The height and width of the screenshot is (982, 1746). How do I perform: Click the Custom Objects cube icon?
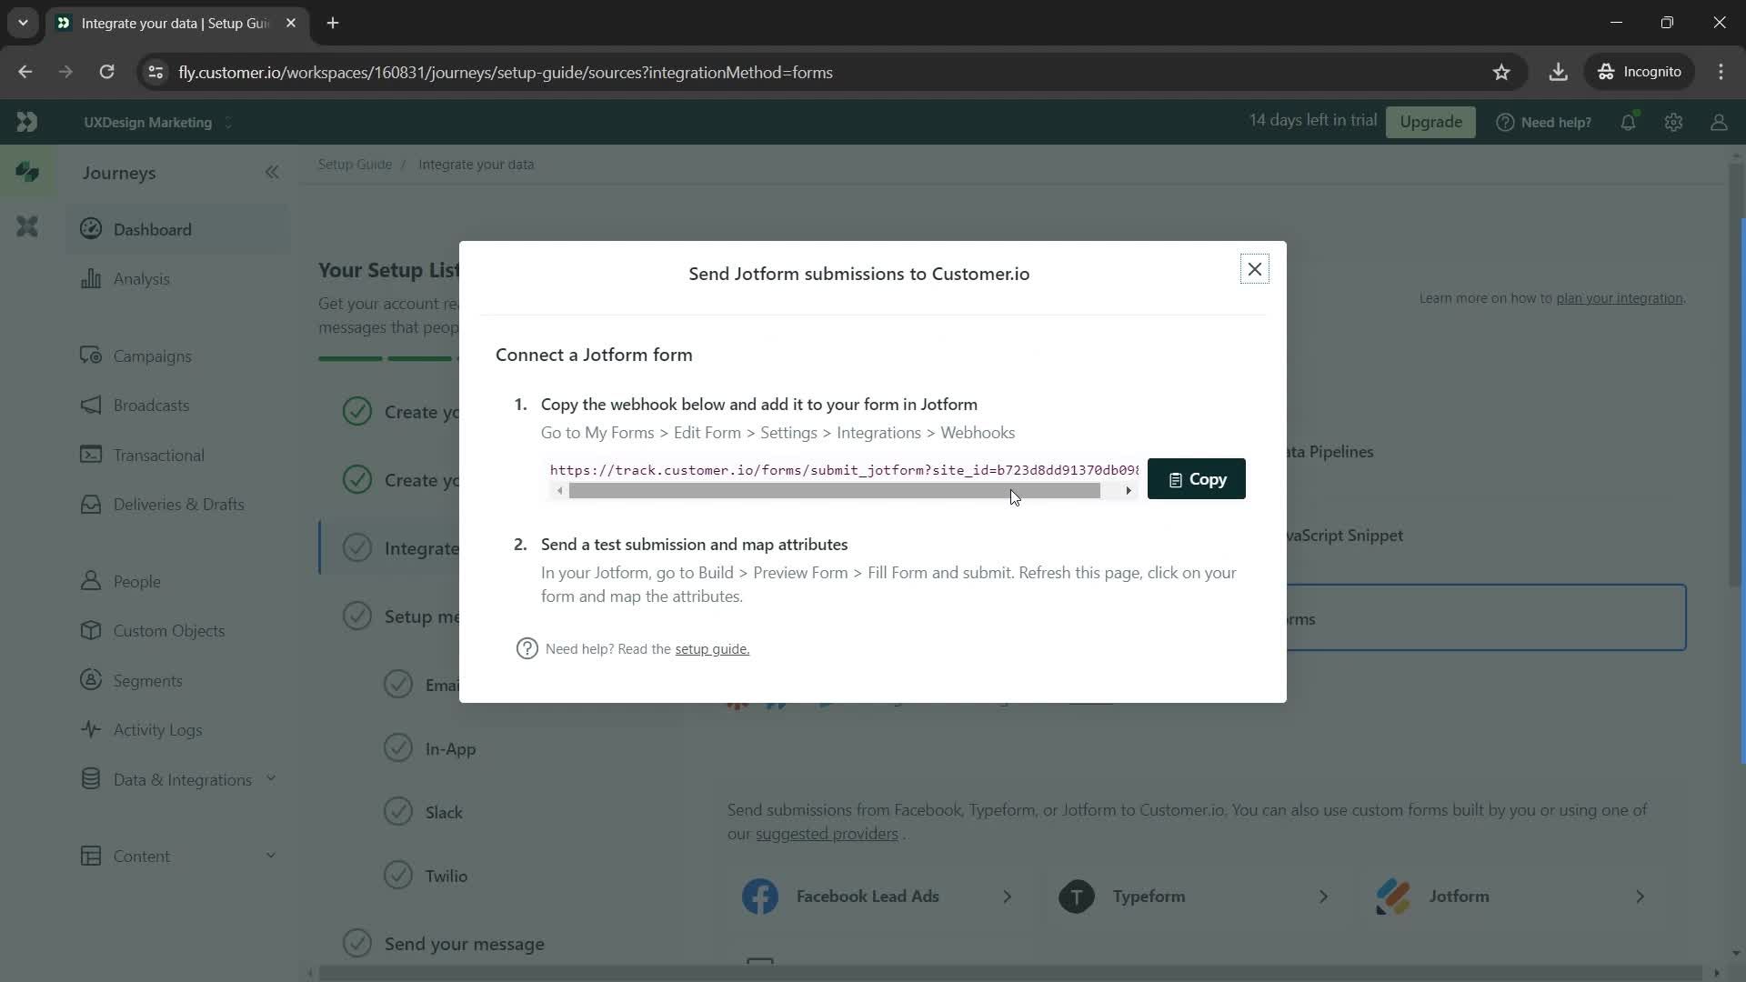[x=91, y=630]
